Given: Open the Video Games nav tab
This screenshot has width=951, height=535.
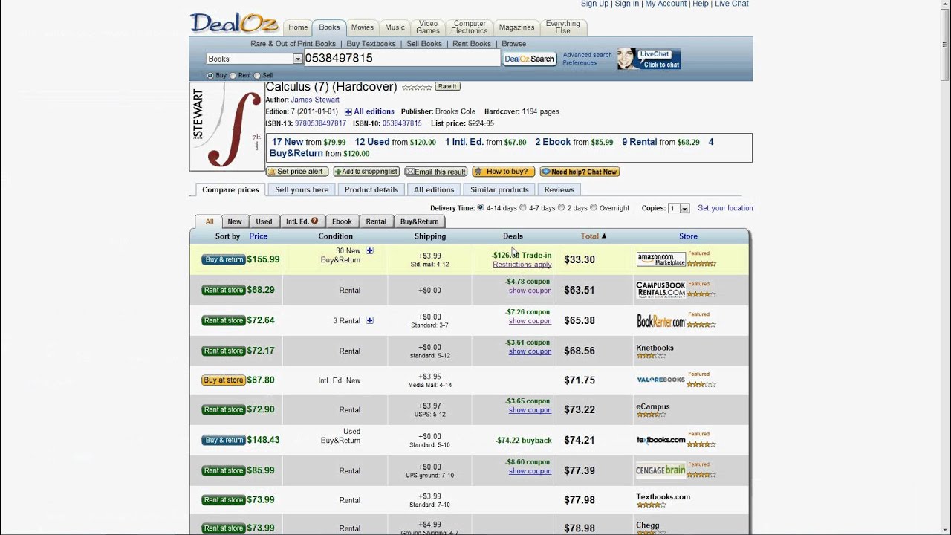Looking at the screenshot, I should click(428, 27).
